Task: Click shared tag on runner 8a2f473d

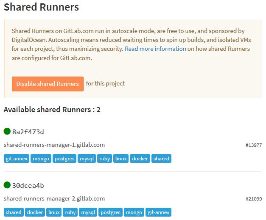Action: click(x=161, y=159)
